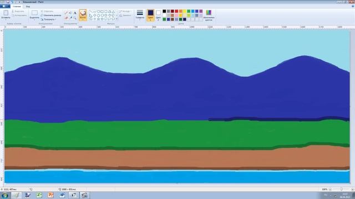Select the Curve shape in shapes gallery
The width and height of the screenshot is (355, 199).
pyautogui.click(x=95, y=11)
